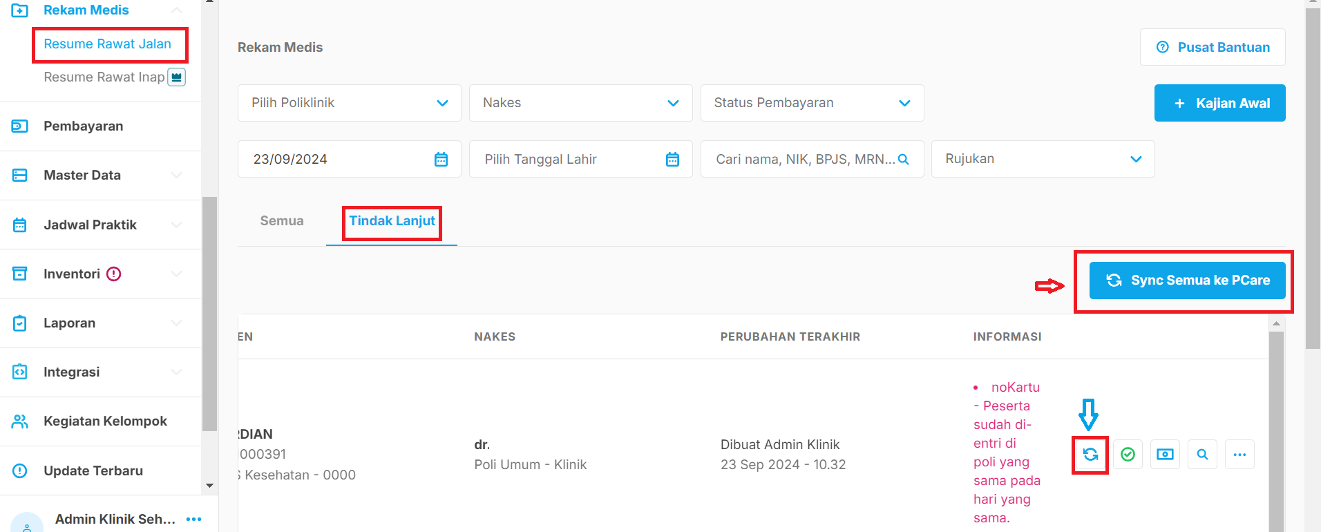Switch to the Tindak Lanjut tab
This screenshot has height=532, width=1321.
[392, 221]
